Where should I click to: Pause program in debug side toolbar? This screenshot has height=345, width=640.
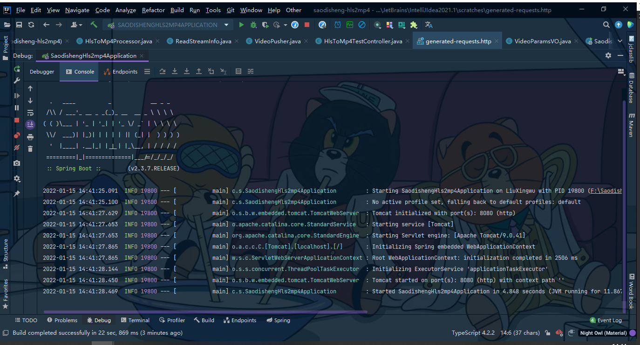point(17,108)
